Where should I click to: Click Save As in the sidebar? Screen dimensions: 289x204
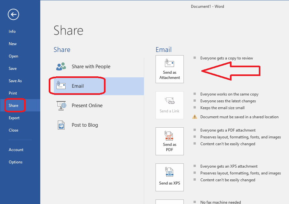[x=15, y=81]
